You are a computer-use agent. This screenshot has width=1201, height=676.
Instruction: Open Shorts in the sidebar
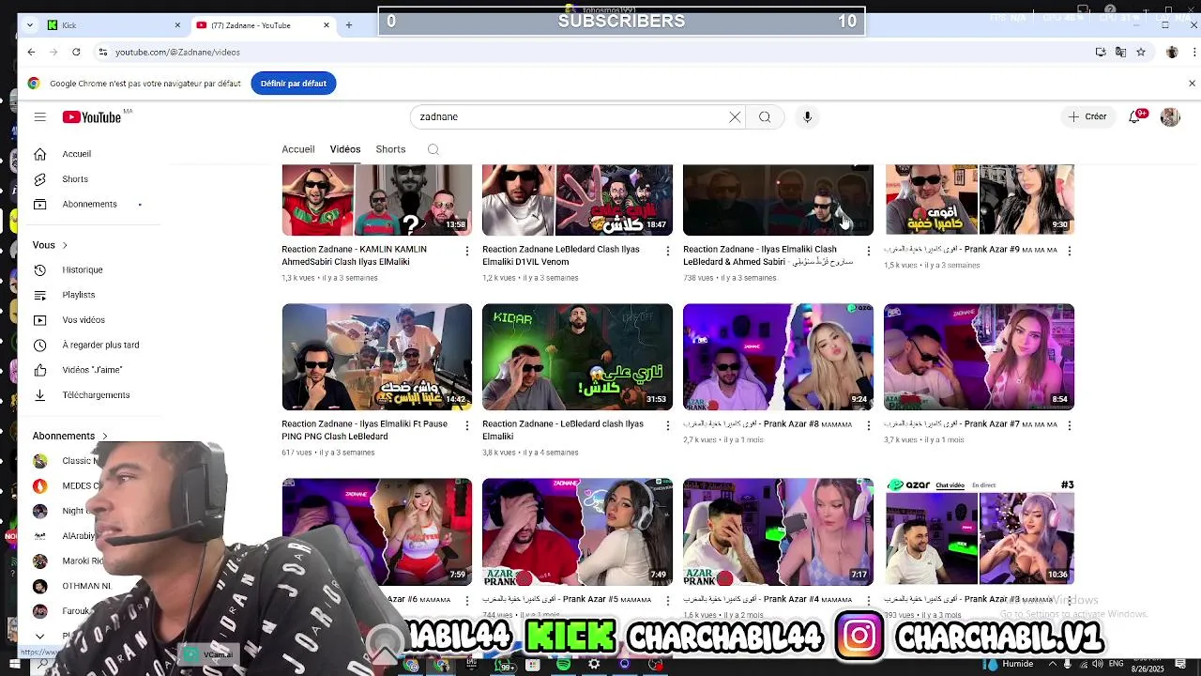(75, 179)
